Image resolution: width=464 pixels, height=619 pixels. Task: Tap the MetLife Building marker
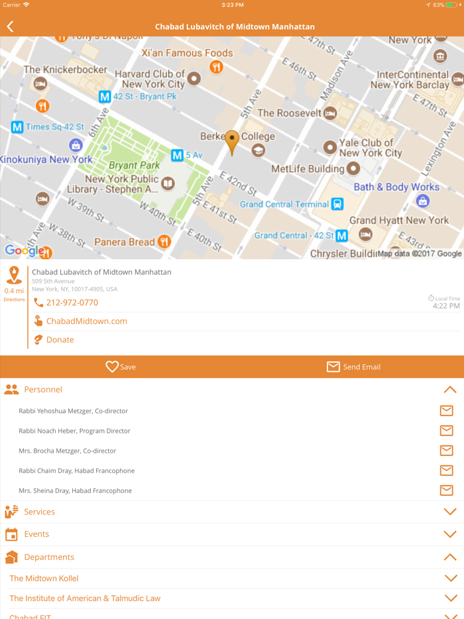[x=353, y=168]
